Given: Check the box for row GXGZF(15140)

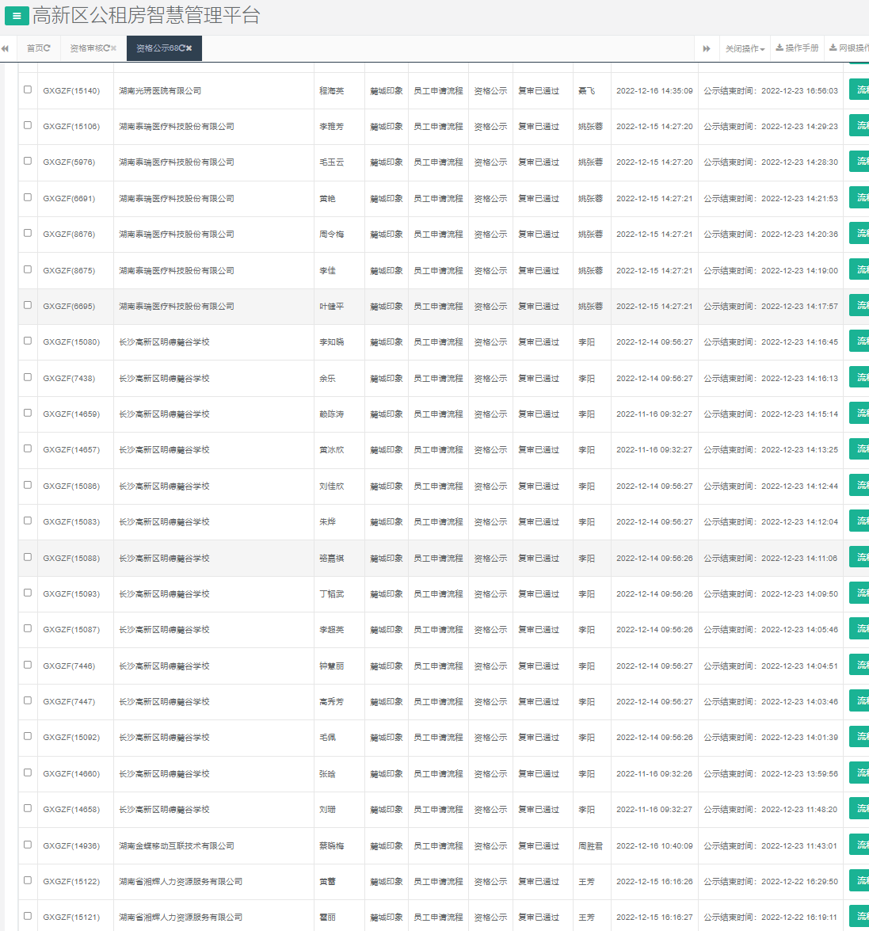Looking at the screenshot, I should click(x=28, y=90).
